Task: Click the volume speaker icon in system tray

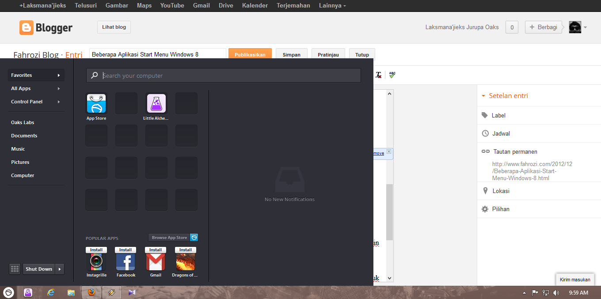Action: click(x=556, y=292)
